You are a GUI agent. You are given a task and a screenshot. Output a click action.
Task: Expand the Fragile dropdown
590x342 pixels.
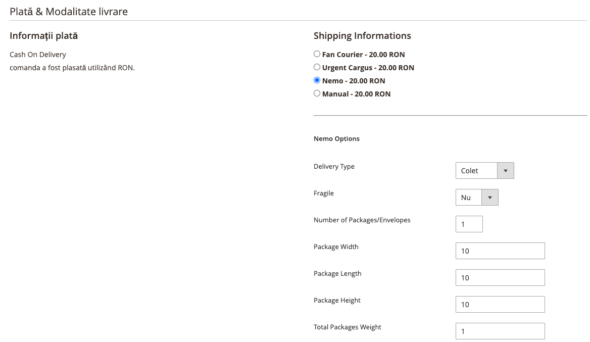(477, 197)
